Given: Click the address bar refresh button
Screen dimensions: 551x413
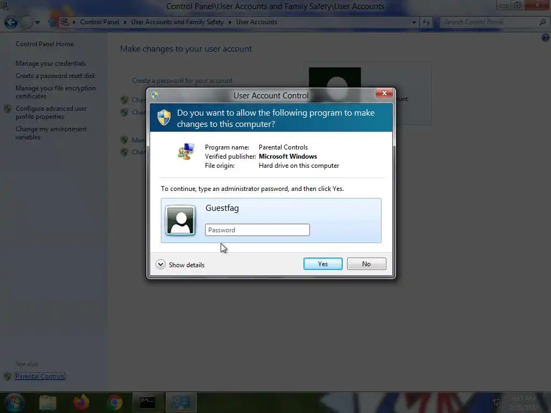Looking at the screenshot, I should (426, 22).
